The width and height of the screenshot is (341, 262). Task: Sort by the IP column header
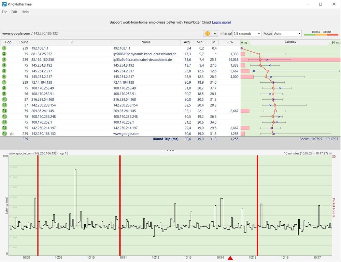coord(71,42)
